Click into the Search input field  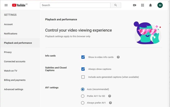click(75, 5)
